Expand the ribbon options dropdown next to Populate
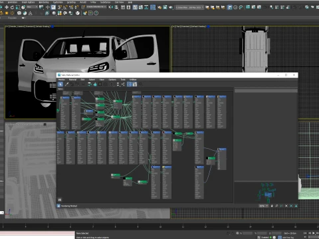319x239 pixels. click(23, 18)
